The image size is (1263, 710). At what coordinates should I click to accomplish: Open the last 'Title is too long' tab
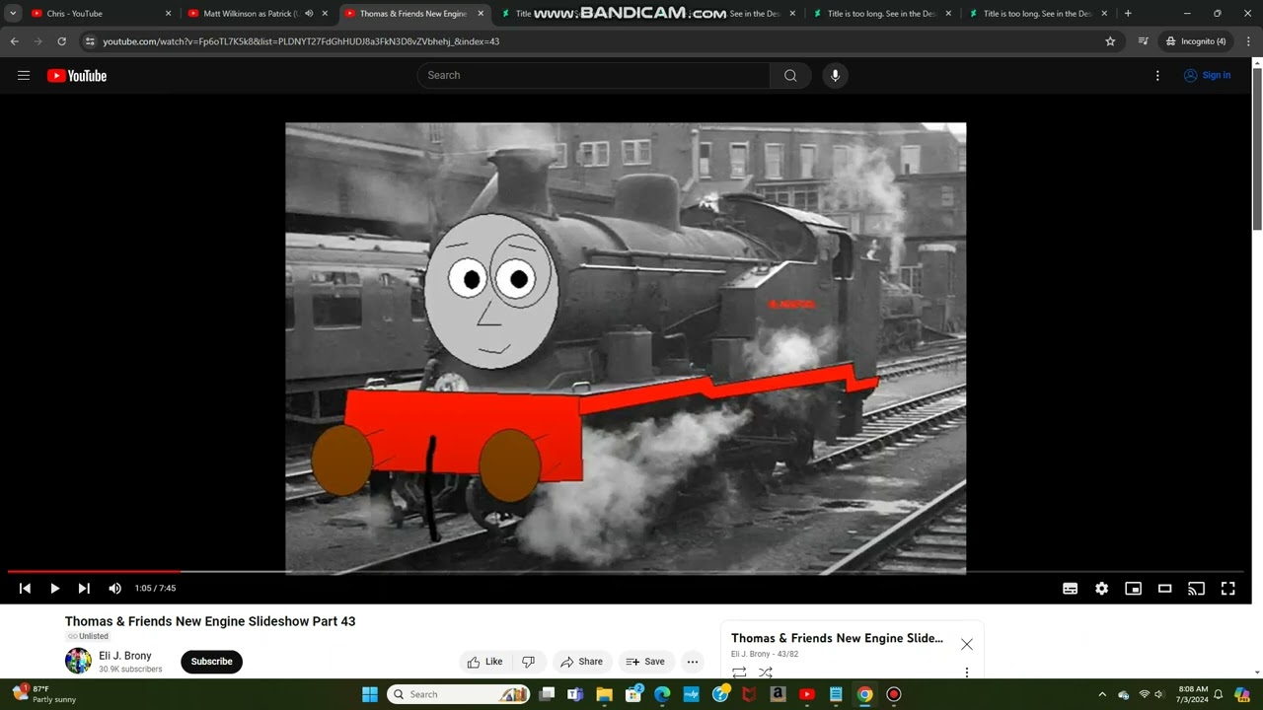(1036, 14)
